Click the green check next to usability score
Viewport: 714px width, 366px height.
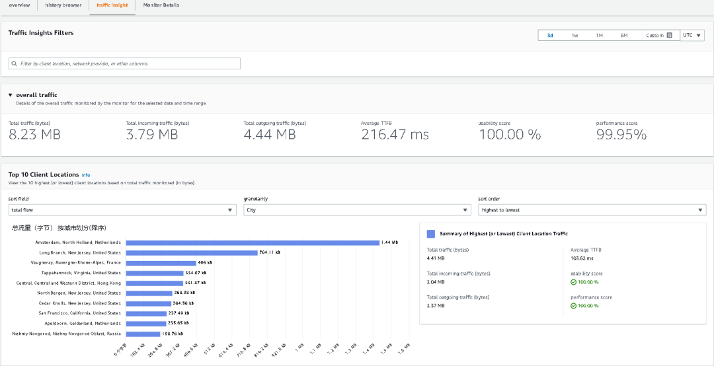575,282
